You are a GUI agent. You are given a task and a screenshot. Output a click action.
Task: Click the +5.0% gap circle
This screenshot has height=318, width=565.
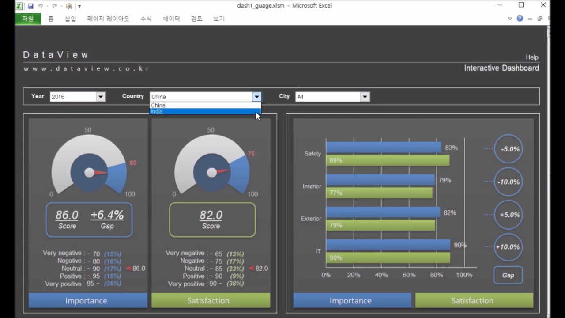(508, 215)
